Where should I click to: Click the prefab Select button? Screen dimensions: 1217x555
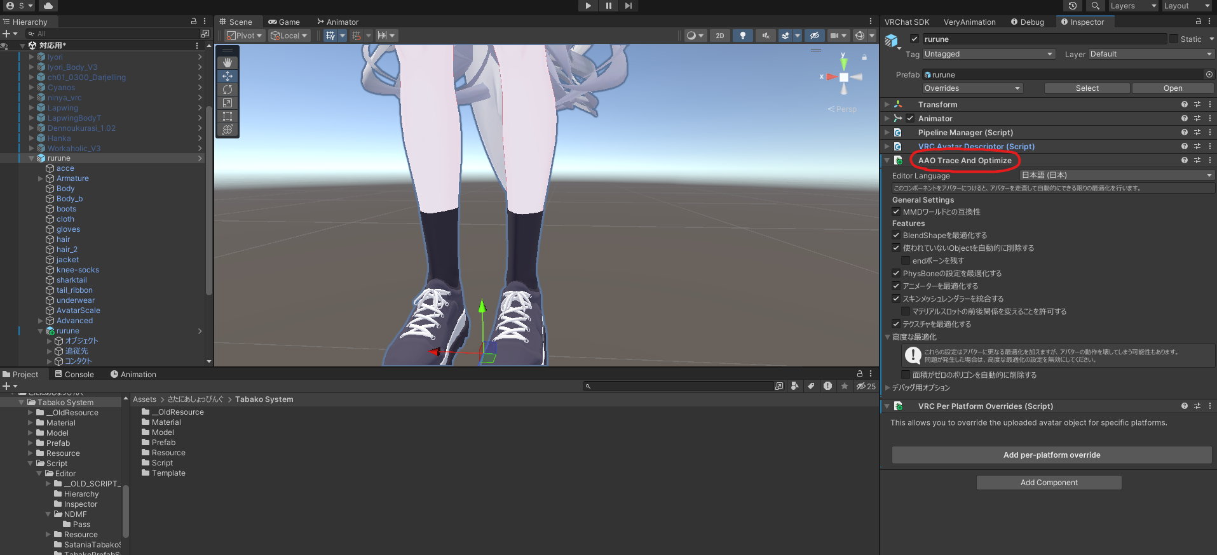(1087, 88)
